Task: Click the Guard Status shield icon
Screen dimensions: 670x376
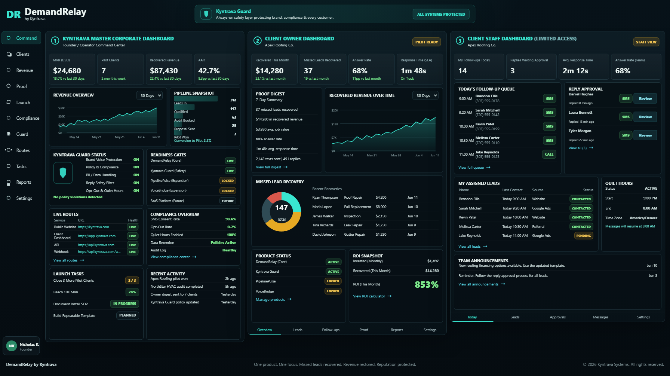Action: 63,173
